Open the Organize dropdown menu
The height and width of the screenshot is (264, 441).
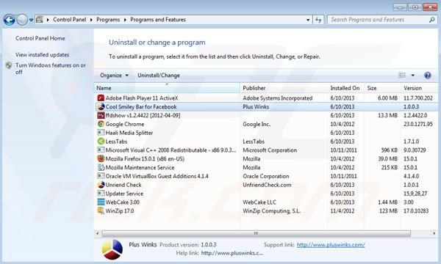114,76
